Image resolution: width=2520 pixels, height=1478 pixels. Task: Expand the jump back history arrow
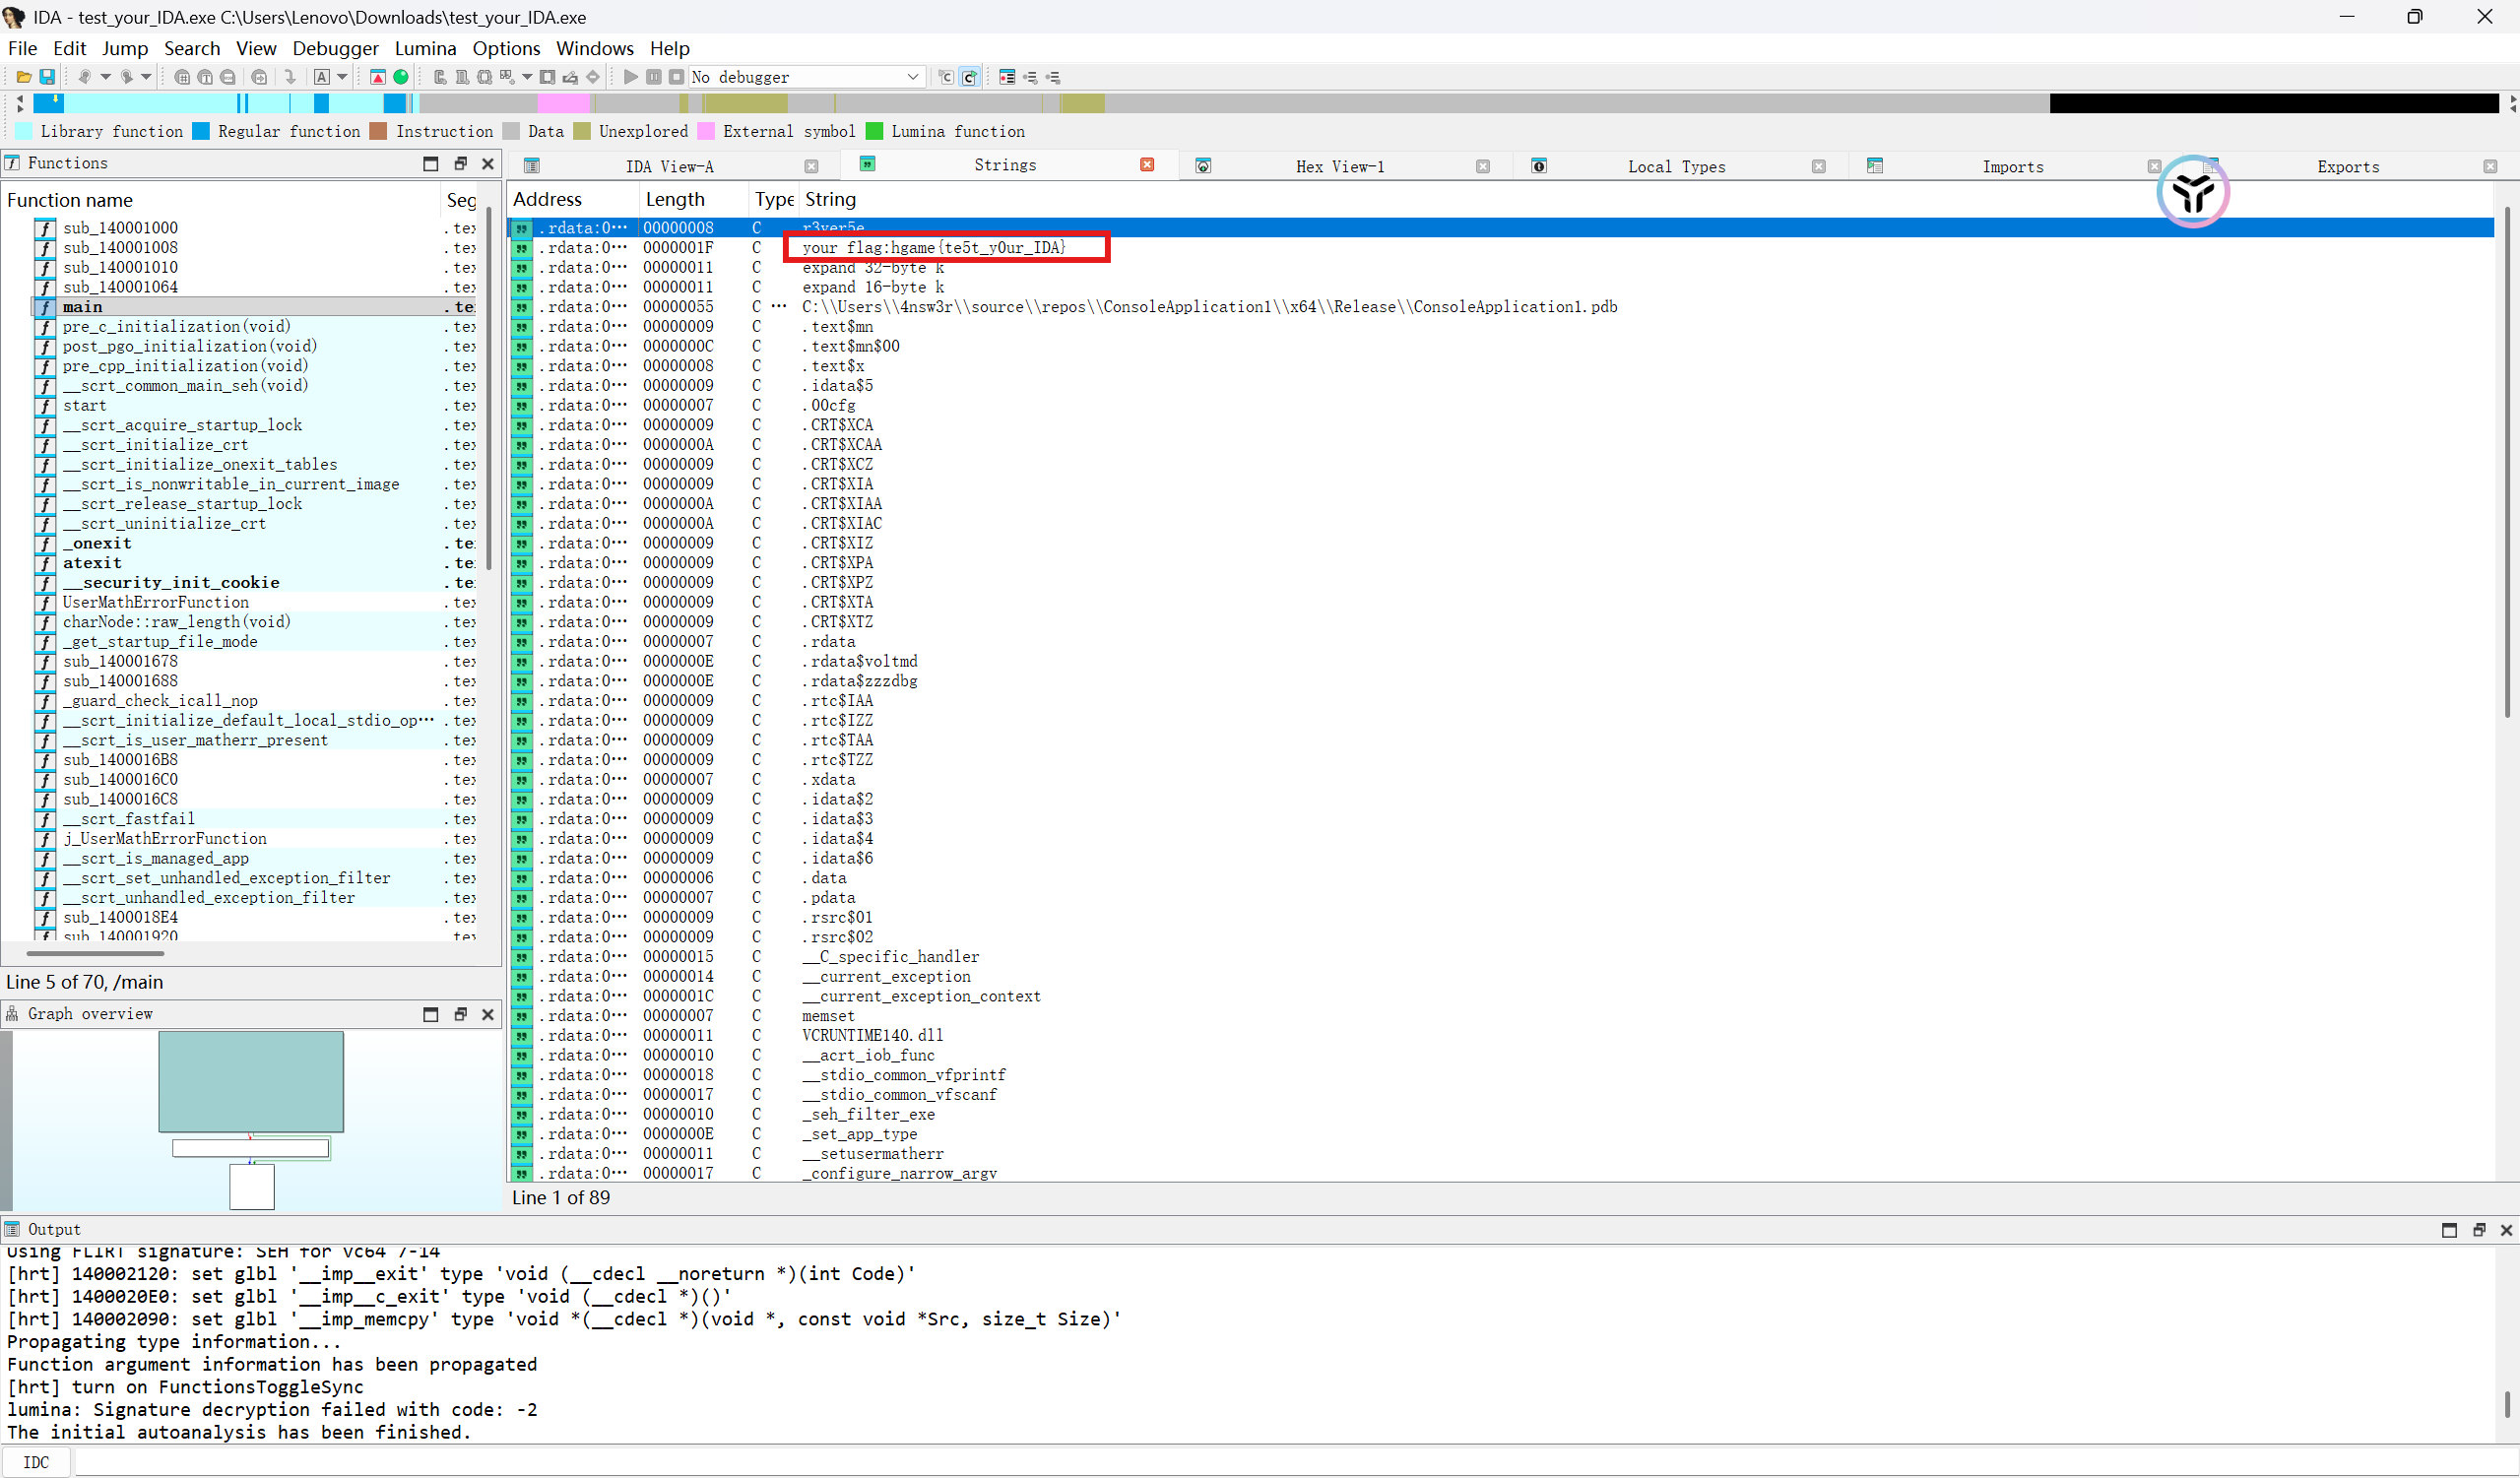pyautogui.click(x=105, y=77)
